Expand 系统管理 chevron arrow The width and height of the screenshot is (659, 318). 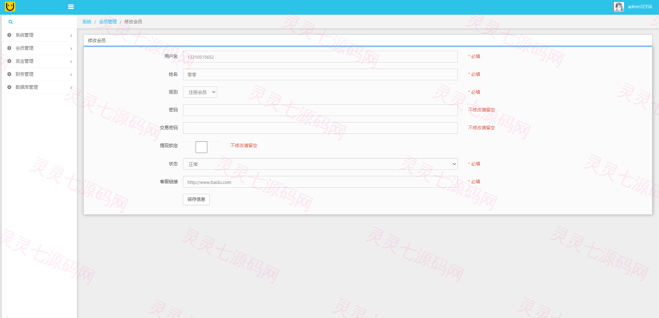pos(71,35)
